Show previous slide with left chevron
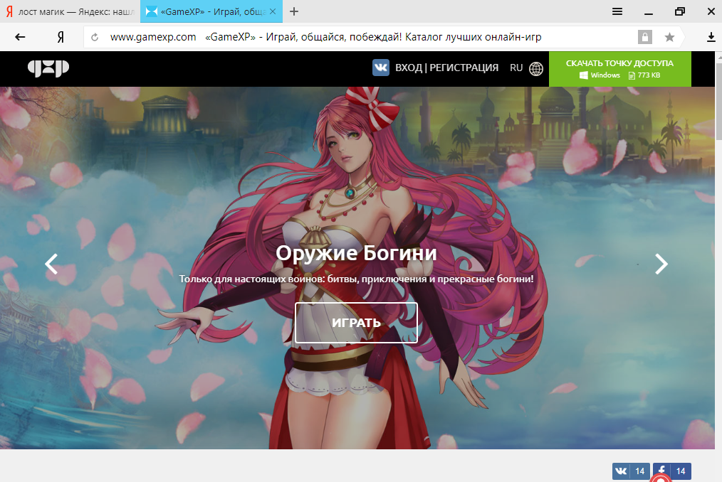 [x=51, y=264]
